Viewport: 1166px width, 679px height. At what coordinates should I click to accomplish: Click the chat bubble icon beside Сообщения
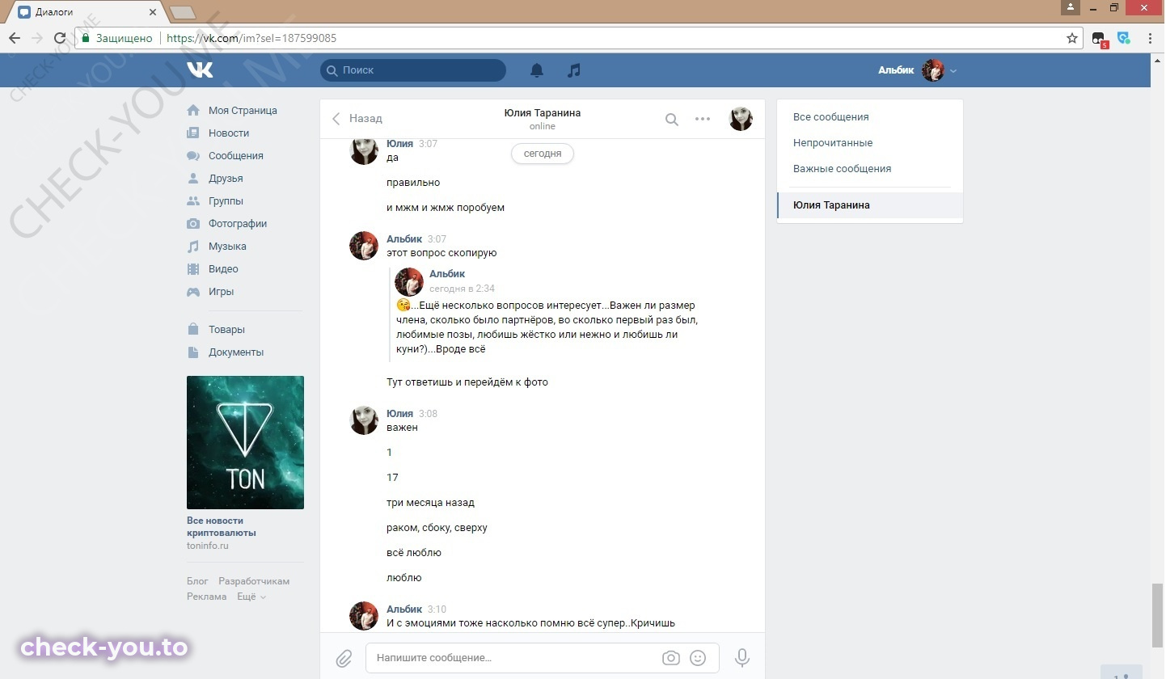(193, 156)
